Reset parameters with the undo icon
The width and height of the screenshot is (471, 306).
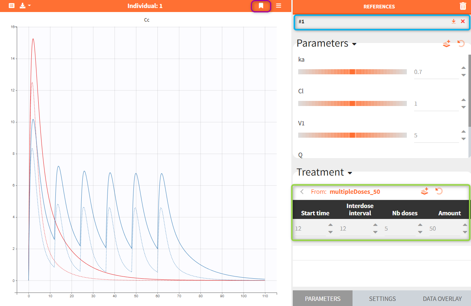(461, 43)
